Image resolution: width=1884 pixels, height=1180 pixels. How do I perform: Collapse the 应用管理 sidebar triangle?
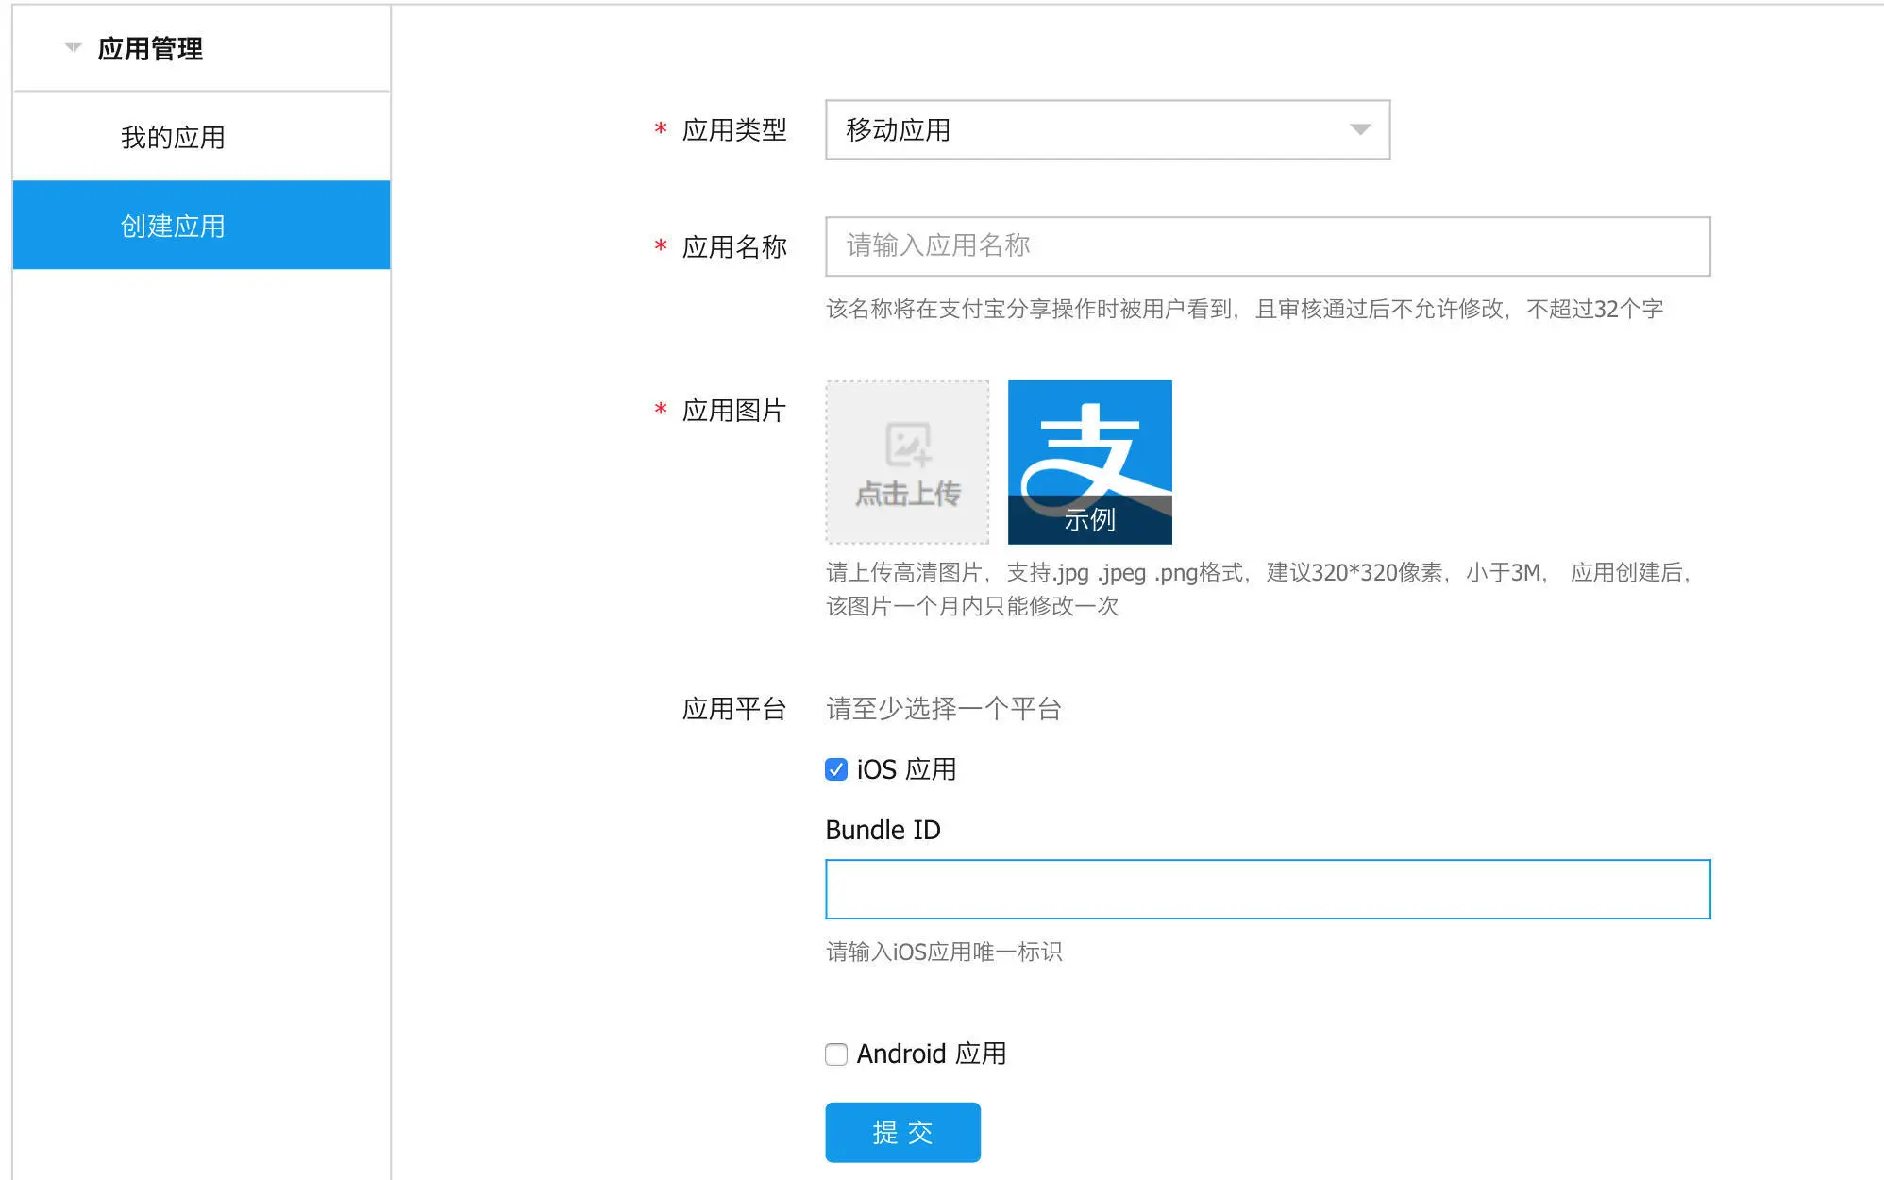click(73, 47)
